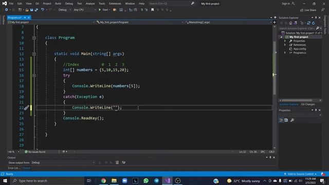Click the editor settings gear icon
The image size is (329, 185).
pos(275,17)
